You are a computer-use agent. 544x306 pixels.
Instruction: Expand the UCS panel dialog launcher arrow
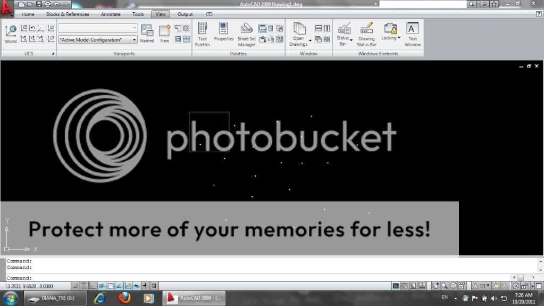(53, 54)
